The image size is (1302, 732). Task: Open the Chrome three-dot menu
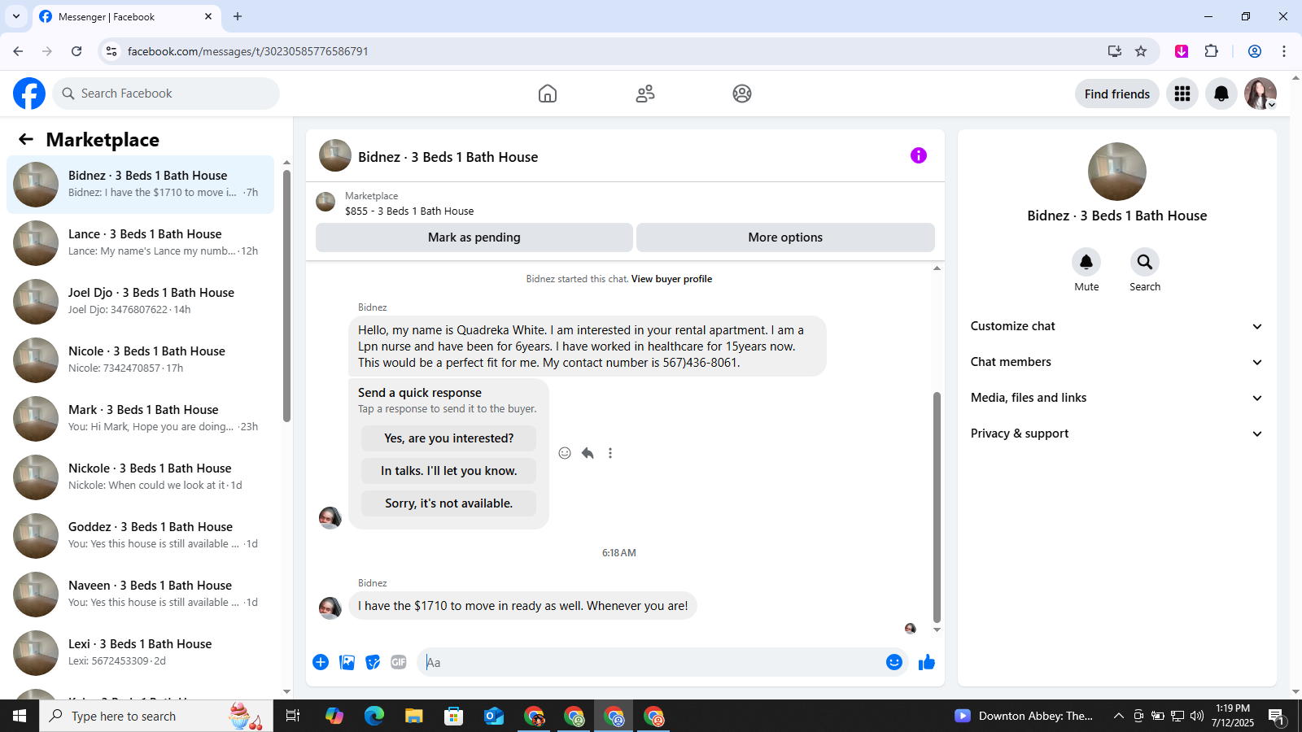click(1284, 51)
